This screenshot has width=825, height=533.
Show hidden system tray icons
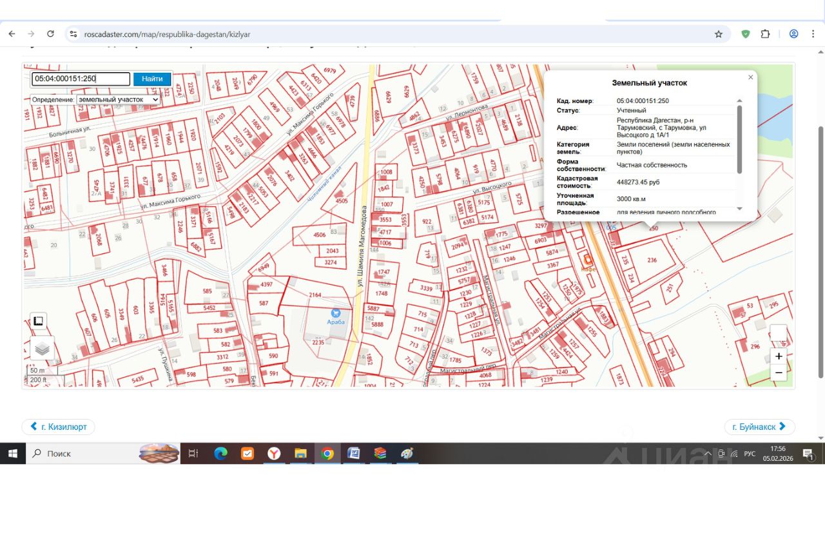click(x=707, y=454)
